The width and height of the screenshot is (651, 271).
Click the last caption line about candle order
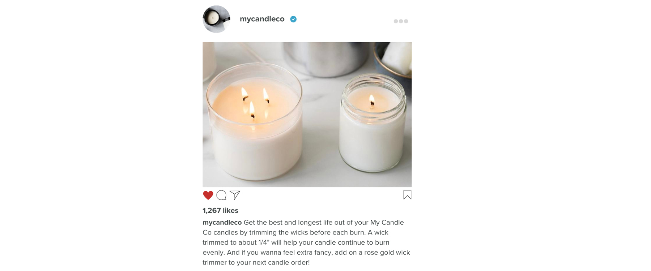tap(256, 263)
